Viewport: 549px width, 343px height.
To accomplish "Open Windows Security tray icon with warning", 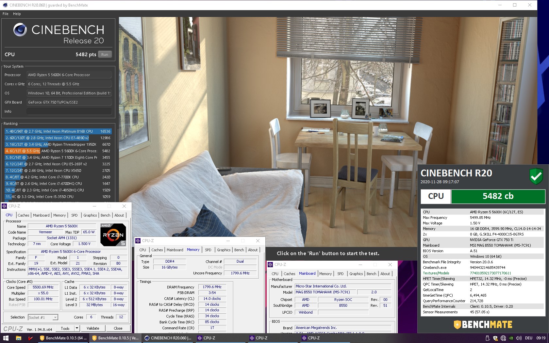I will [x=495, y=338].
